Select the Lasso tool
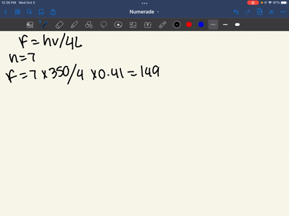The height and width of the screenshot is (216, 289). tap(104, 25)
